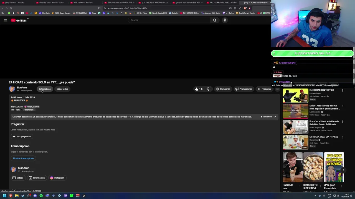Open options menu for Milky video

pyautogui.click(x=343, y=106)
